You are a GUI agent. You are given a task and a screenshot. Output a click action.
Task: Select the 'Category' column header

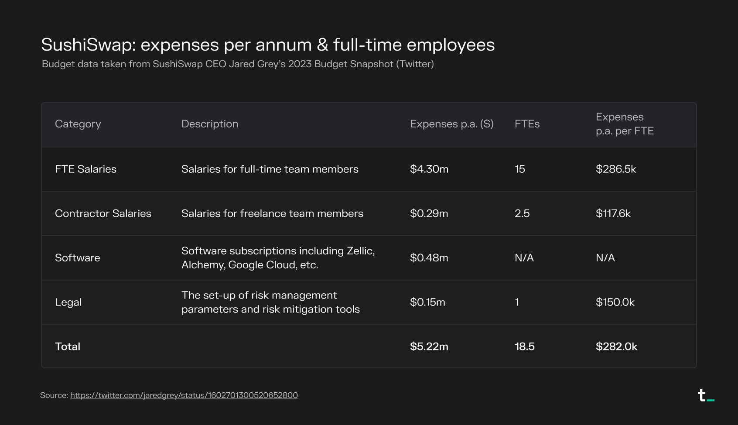click(78, 124)
